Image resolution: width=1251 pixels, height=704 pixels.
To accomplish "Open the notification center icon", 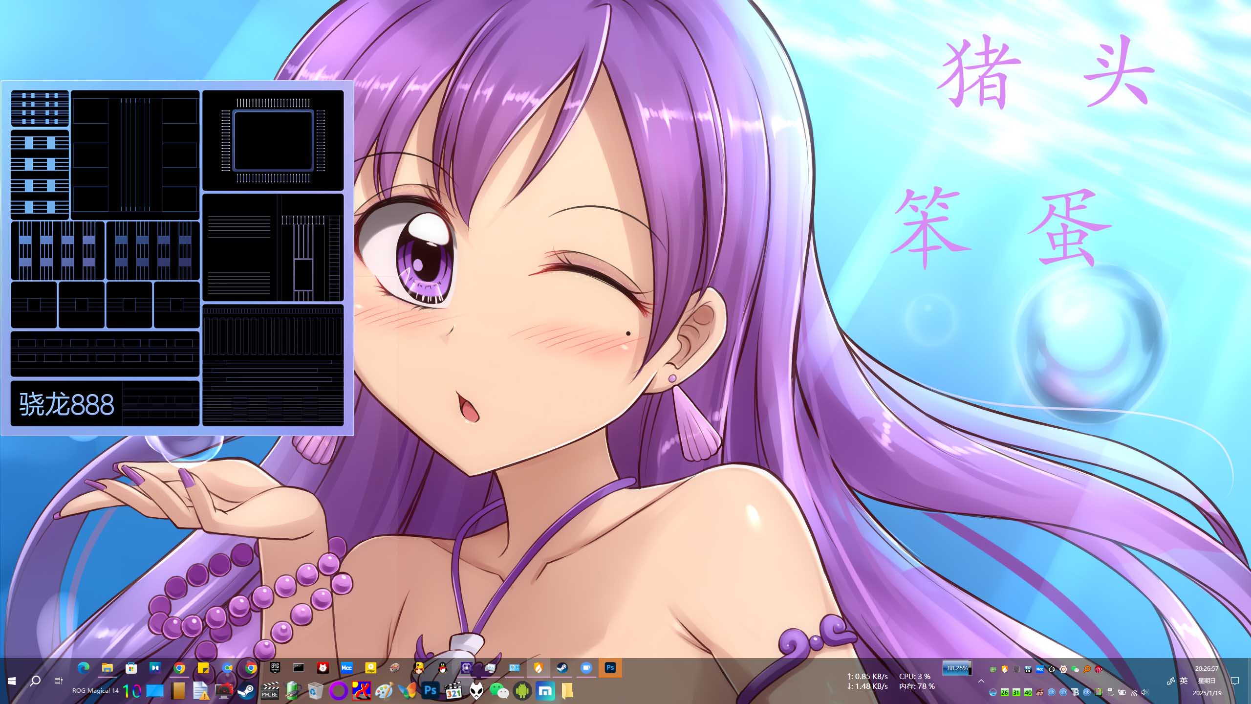I will [1235, 681].
